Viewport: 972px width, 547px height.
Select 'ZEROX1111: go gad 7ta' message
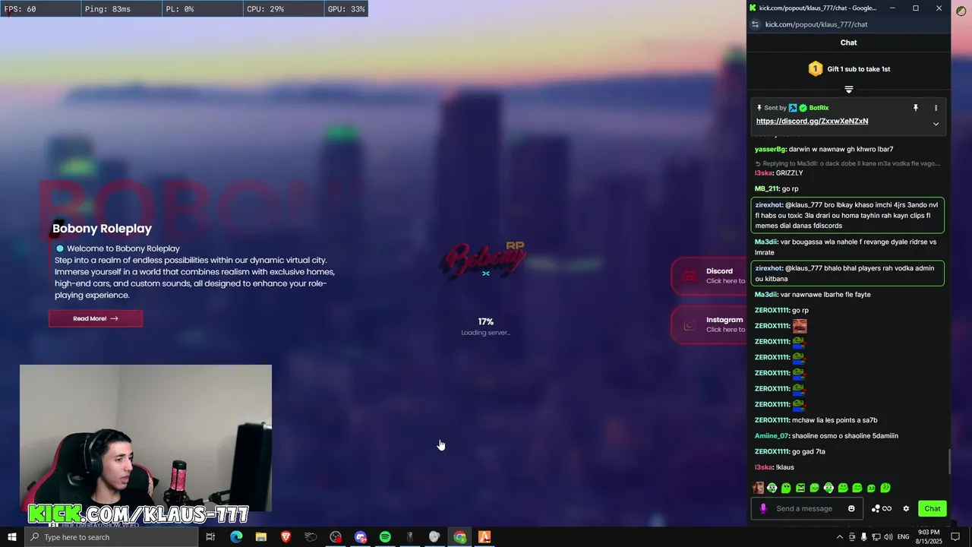pos(790,452)
